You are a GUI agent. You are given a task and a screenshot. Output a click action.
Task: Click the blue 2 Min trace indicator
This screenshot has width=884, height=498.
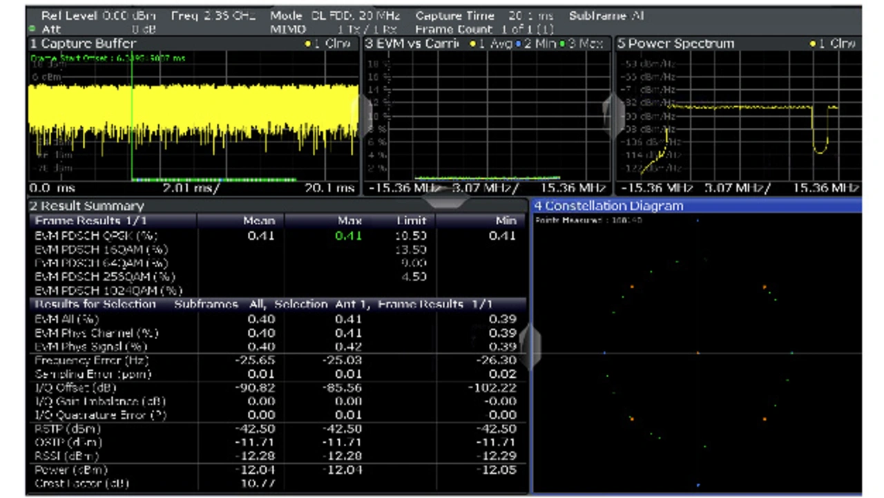point(536,44)
